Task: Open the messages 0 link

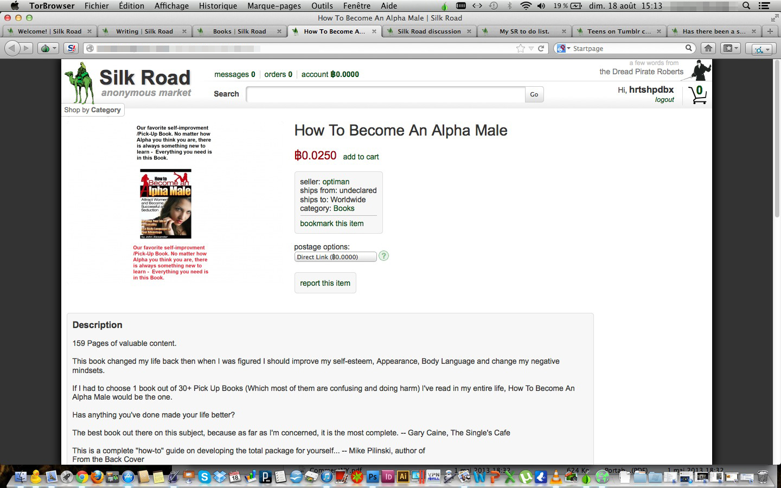Action: tap(234, 74)
